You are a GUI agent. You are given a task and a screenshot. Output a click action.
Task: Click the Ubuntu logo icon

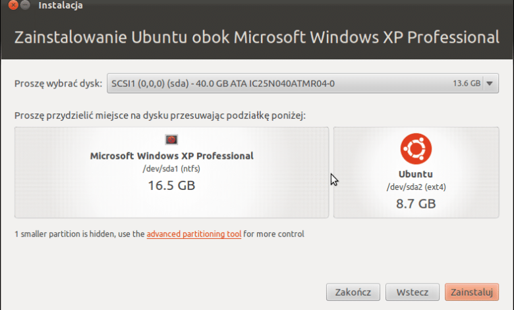coord(416,148)
